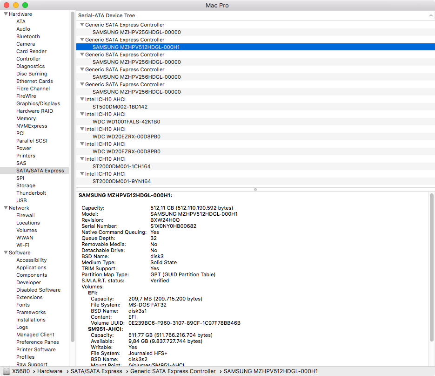The image size is (435, 376).
Task: Click the X5680 computer icon in path bar
Action: click(7, 371)
